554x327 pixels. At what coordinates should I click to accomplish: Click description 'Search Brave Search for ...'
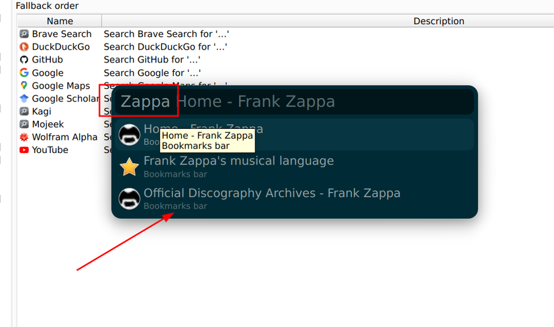coord(166,34)
